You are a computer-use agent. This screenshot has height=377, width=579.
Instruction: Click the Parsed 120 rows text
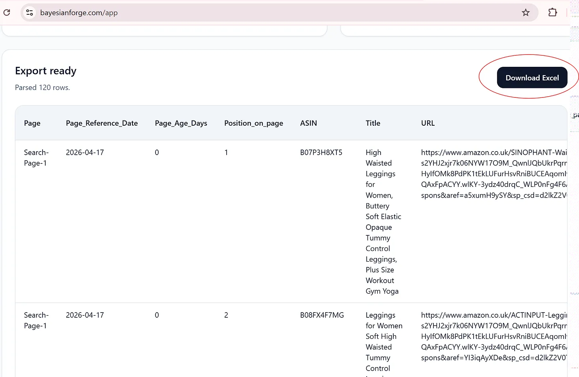(x=42, y=87)
